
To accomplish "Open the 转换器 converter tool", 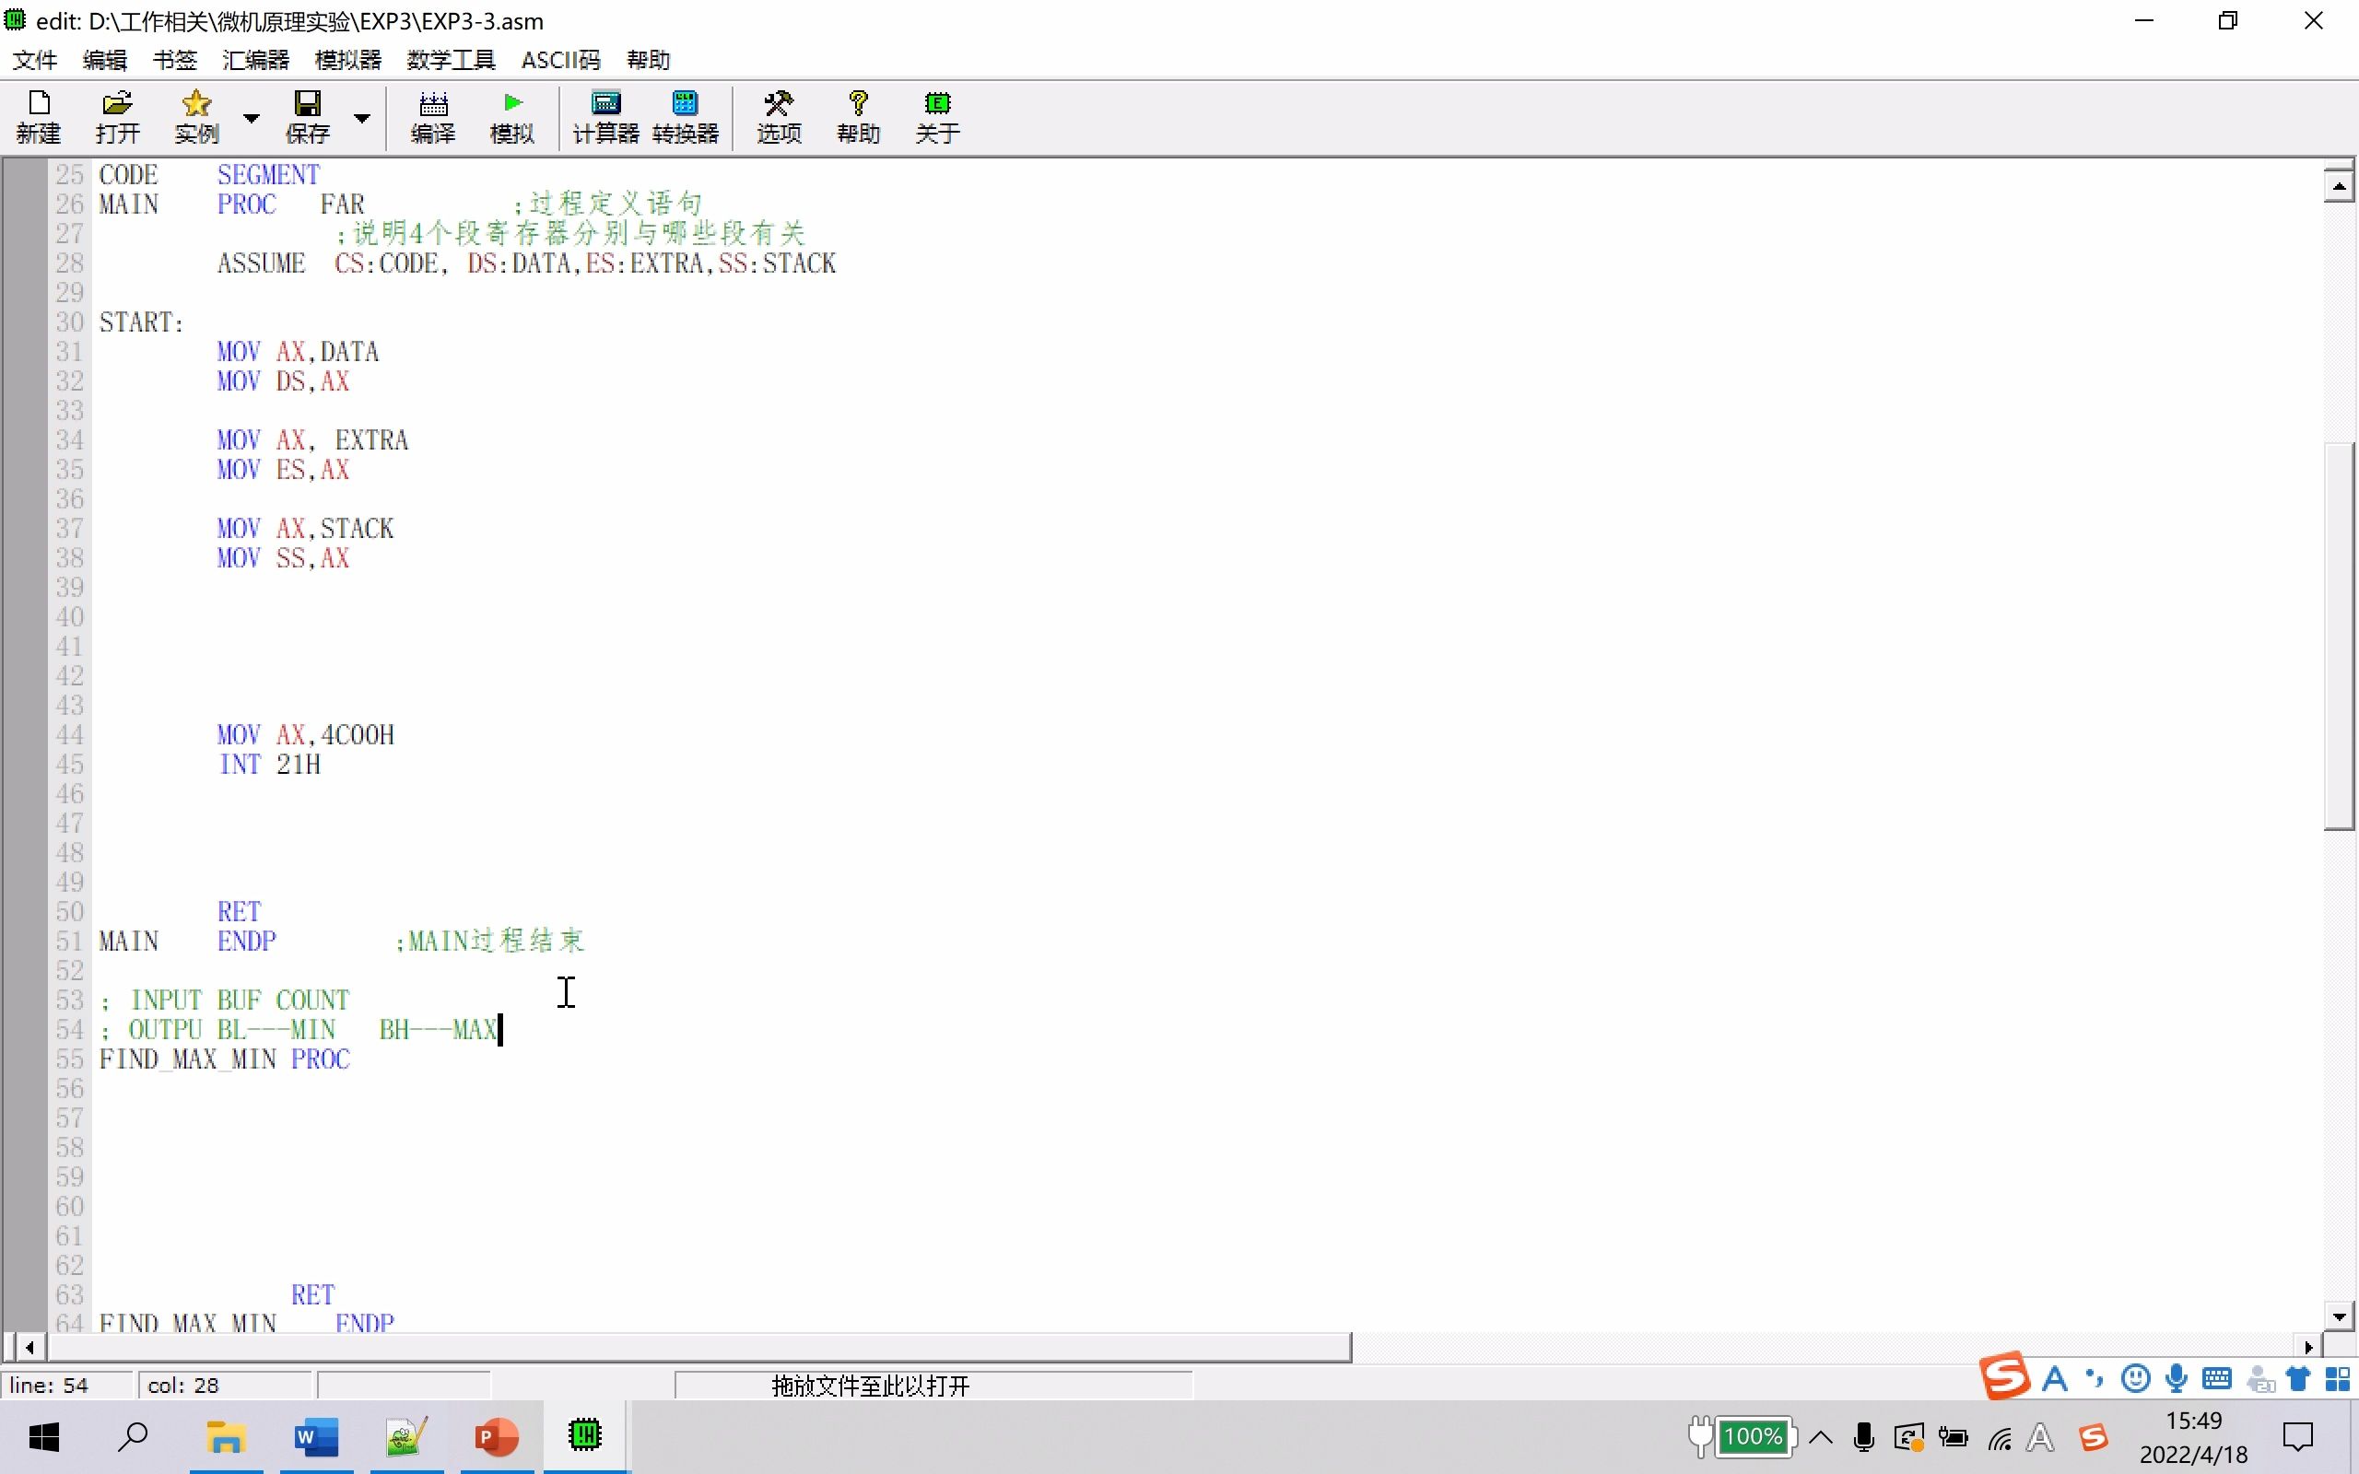I will (x=686, y=117).
